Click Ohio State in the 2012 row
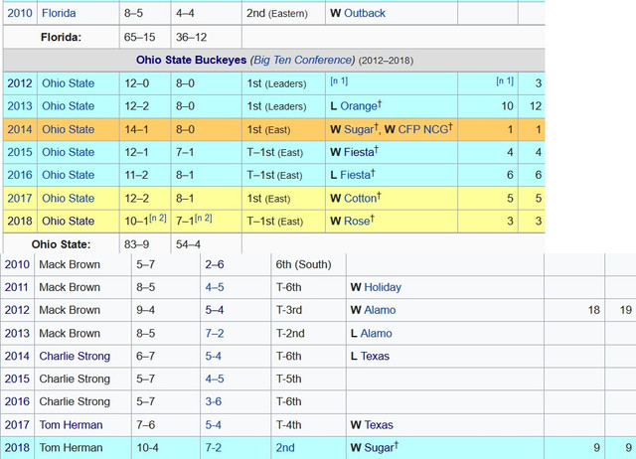This screenshot has height=459, width=636. coord(69,83)
